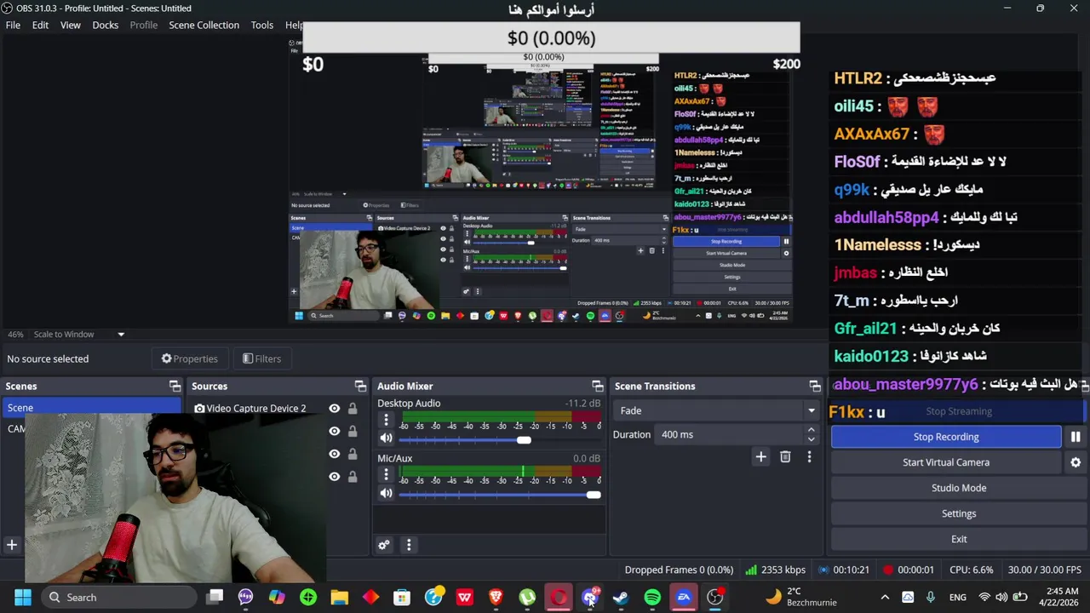The height and width of the screenshot is (613, 1090).
Task: Open the File menu
Action: pyautogui.click(x=13, y=25)
